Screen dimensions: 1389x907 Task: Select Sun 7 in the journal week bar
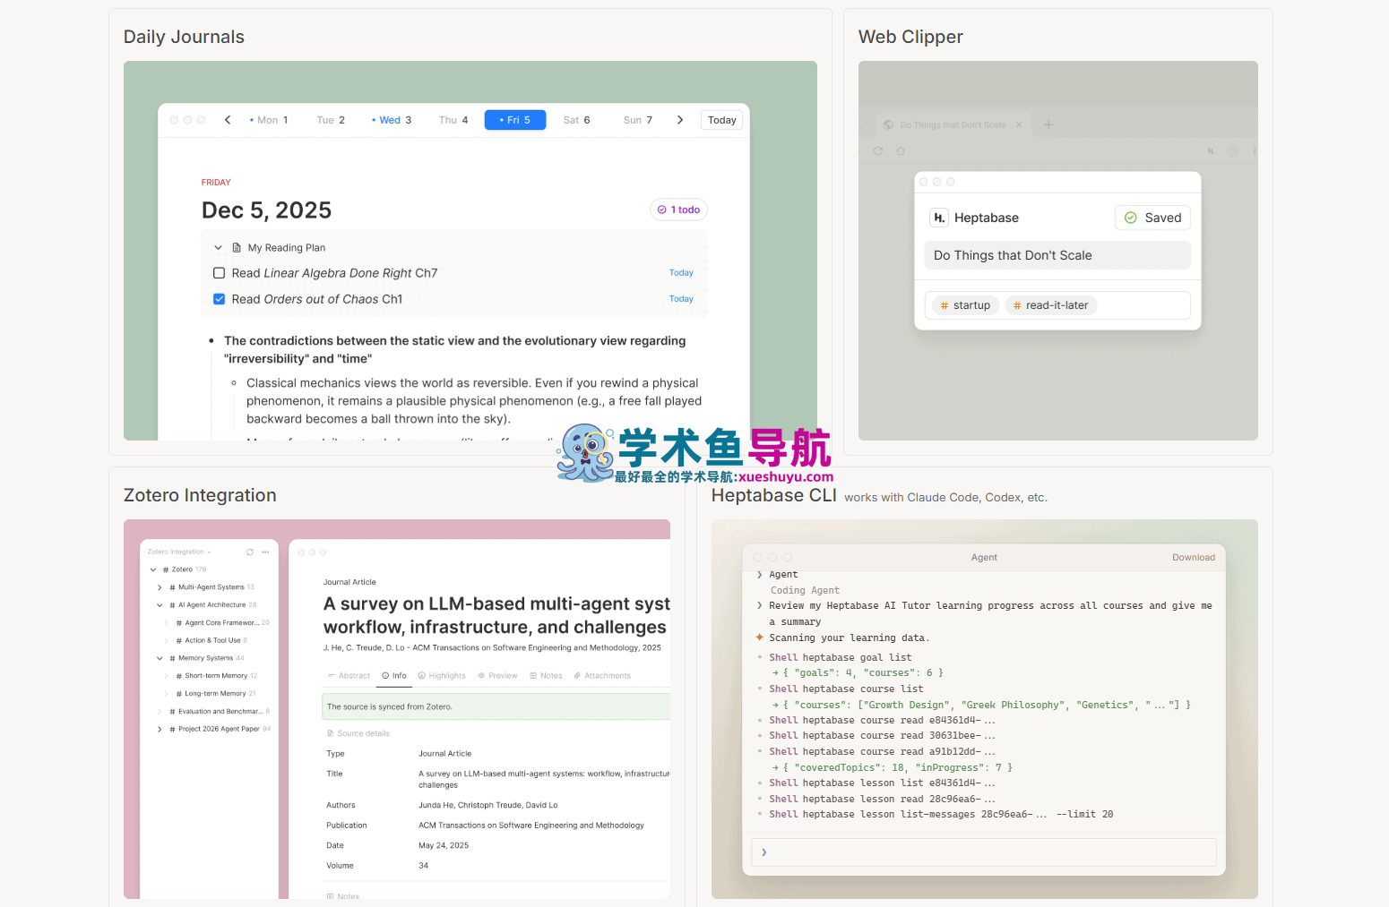[638, 120]
